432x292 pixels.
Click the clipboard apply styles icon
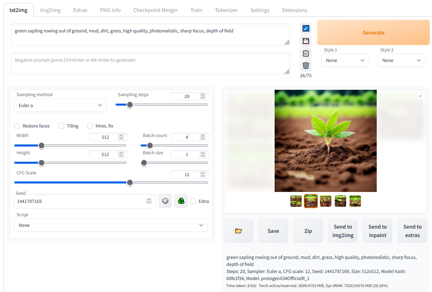tap(306, 53)
